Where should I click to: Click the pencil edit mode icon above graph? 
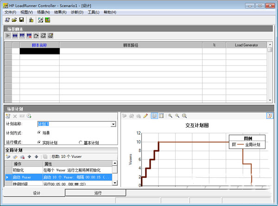(145, 116)
